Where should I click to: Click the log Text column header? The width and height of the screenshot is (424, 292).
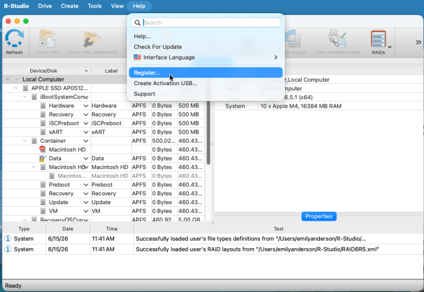click(x=278, y=229)
